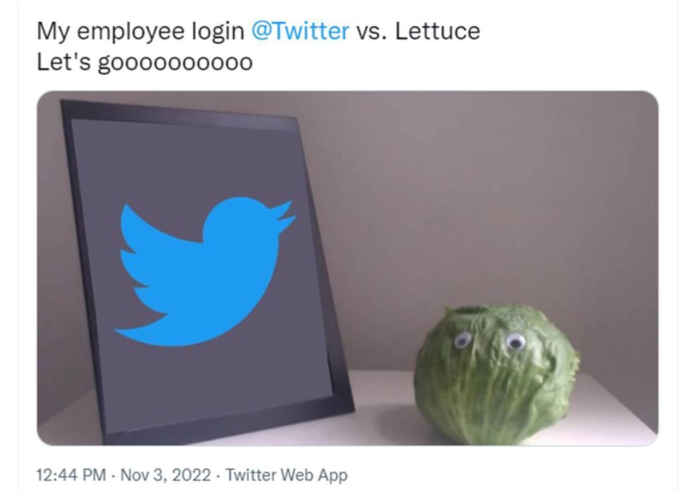Click the word Lettuce in tweet text
The width and height of the screenshot is (686, 492).
point(437,31)
